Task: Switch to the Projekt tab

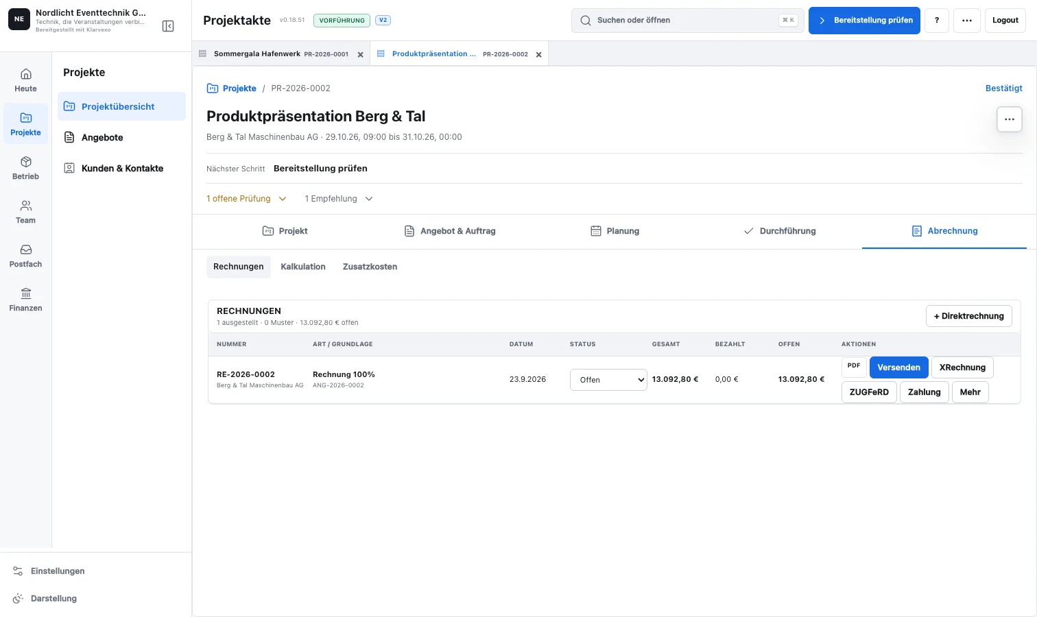Action: (x=285, y=231)
